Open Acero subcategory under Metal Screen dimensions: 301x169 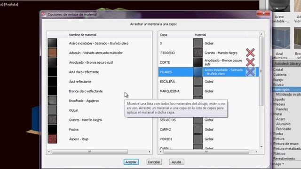pos(280,119)
